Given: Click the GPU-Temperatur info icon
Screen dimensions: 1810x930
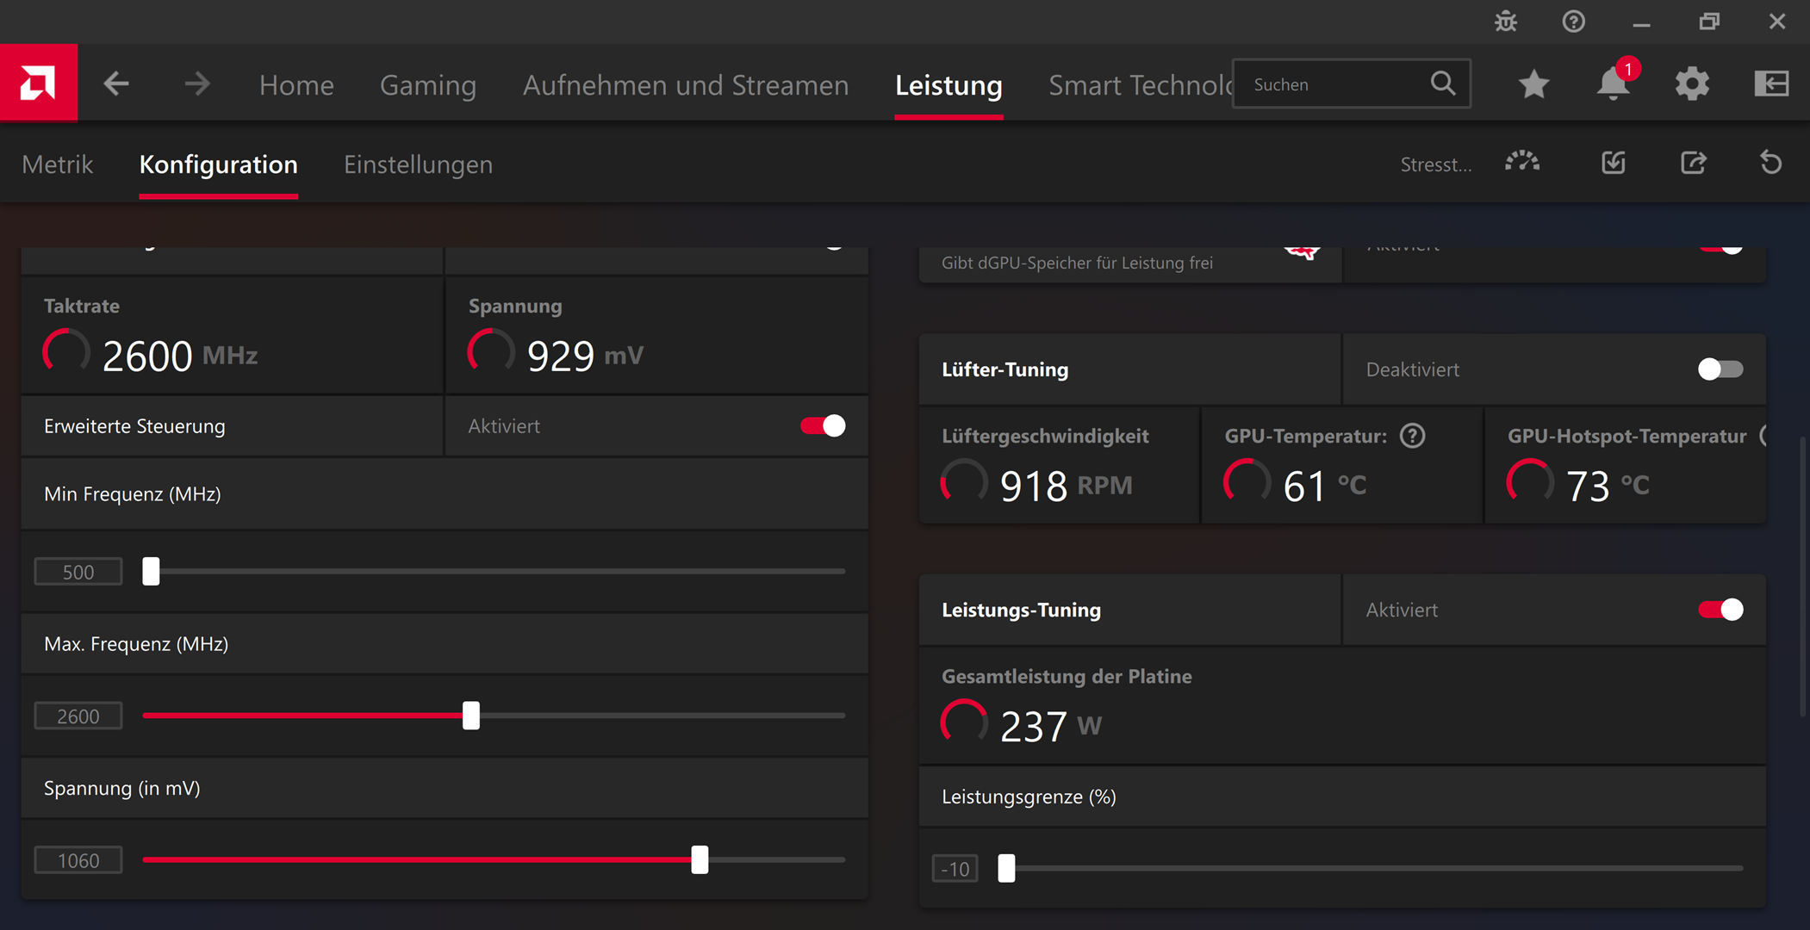Looking at the screenshot, I should [1412, 436].
